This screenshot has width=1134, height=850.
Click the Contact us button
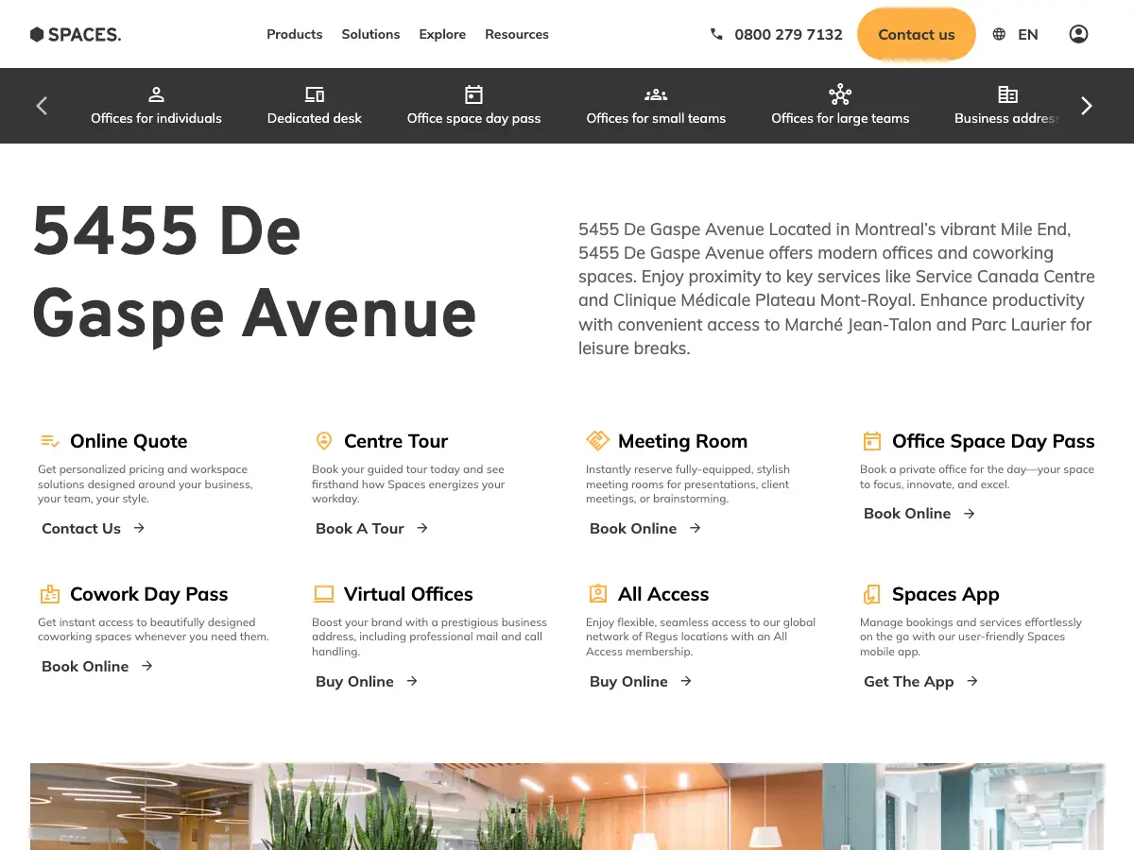point(917,34)
